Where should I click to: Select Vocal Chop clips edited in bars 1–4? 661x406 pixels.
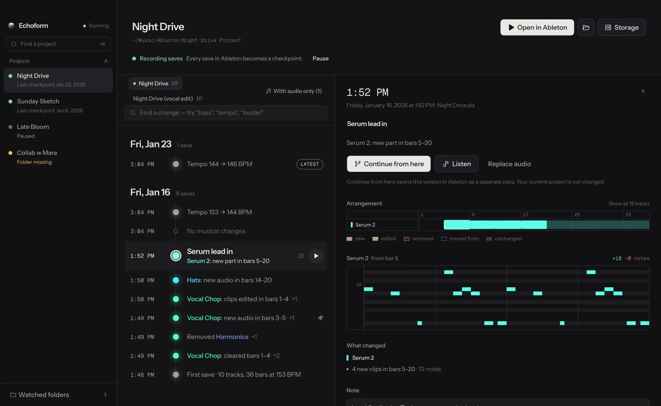[226, 299]
